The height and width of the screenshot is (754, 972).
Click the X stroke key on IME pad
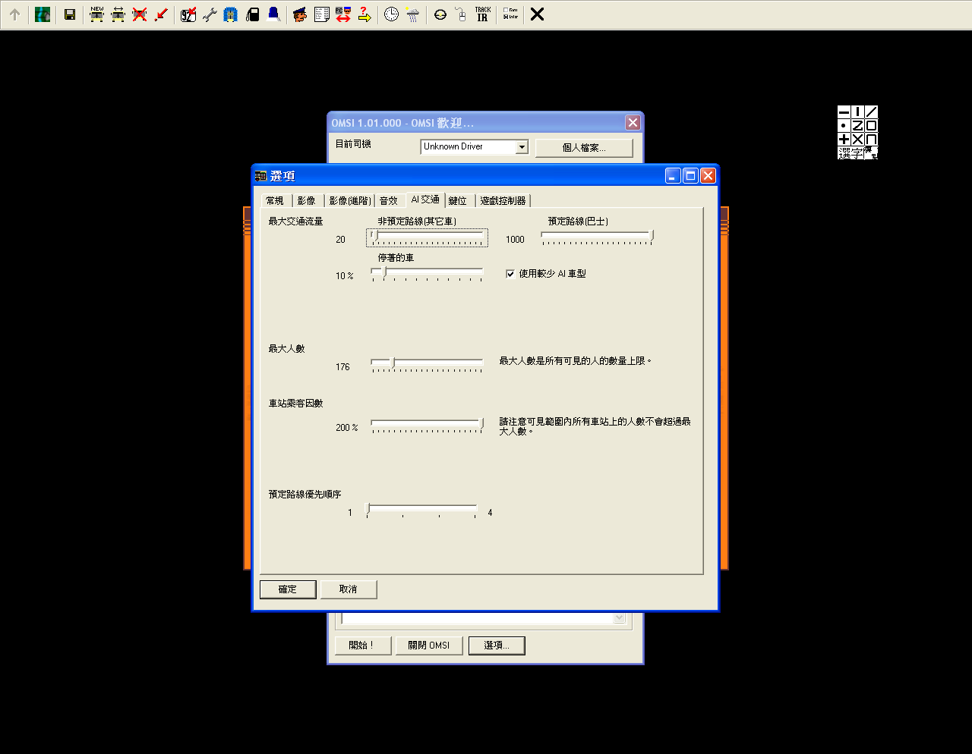pos(857,139)
